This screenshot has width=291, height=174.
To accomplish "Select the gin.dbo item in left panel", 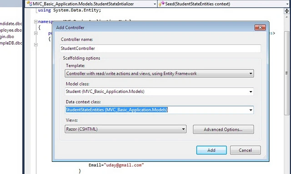I will [x=7, y=37].
